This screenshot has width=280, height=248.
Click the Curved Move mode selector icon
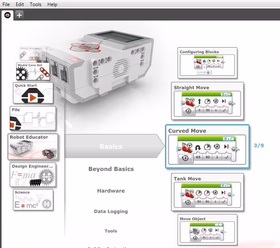[185, 158]
